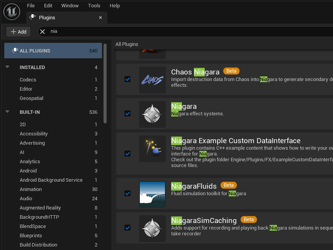Open the Help menu

tap(115, 6)
